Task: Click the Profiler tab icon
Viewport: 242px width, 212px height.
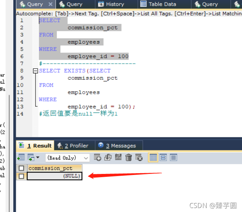Action: pos(60,146)
